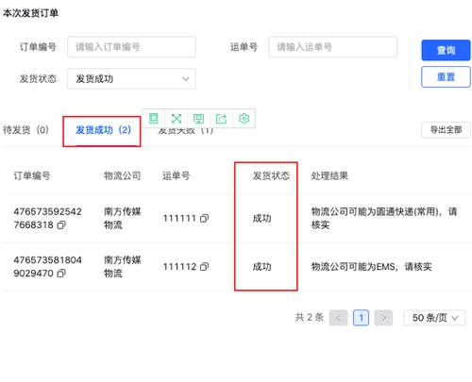This screenshot has height=382, width=472.
Task: Click the fullscreen expand arrows icon
Action: coord(177,119)
